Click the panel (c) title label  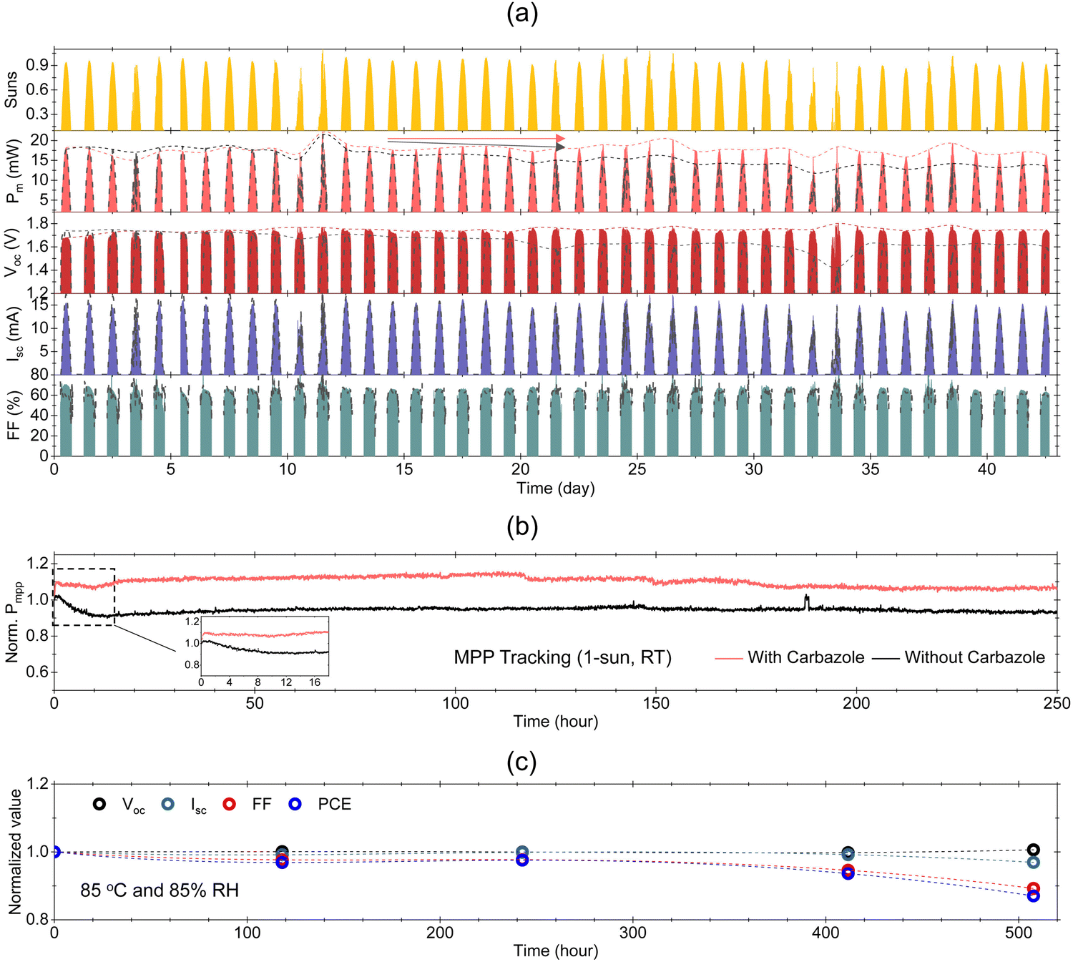(521, 762)
